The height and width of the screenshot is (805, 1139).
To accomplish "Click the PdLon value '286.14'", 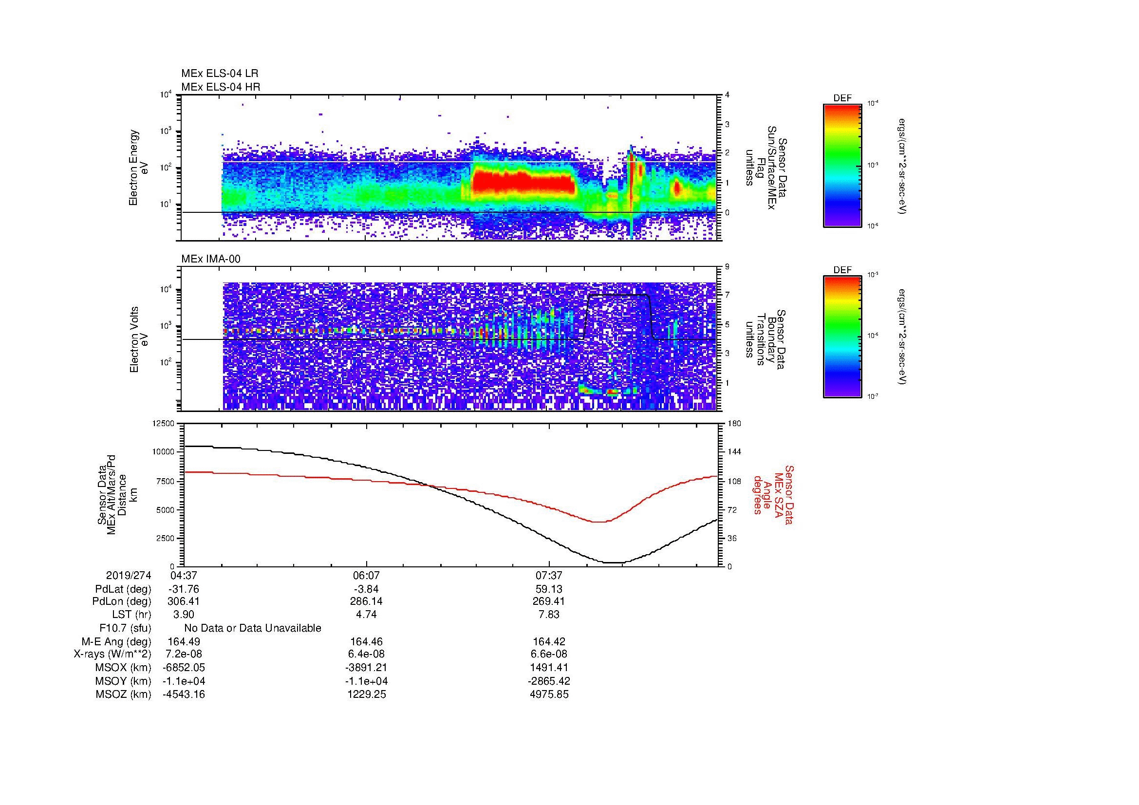I will tap(366, 601).
